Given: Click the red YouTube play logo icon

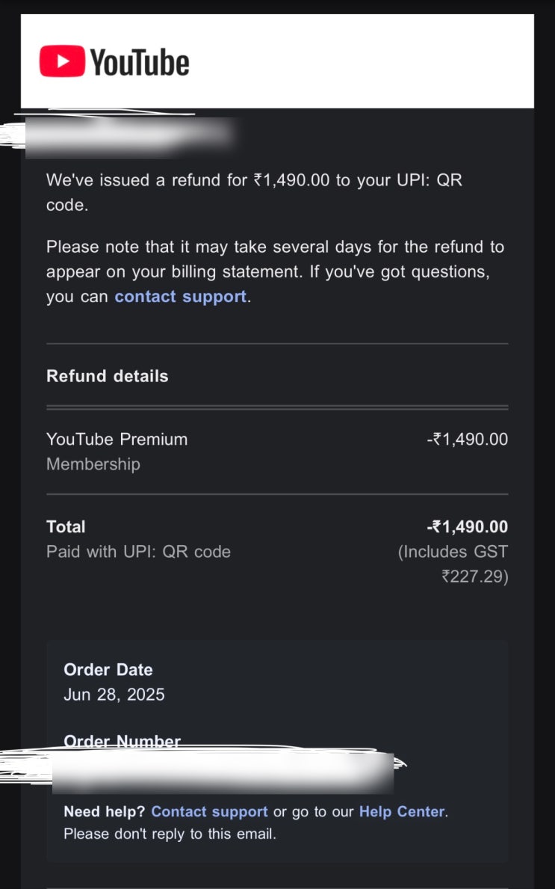Looking at the screenshot, I should click(62, 61).
